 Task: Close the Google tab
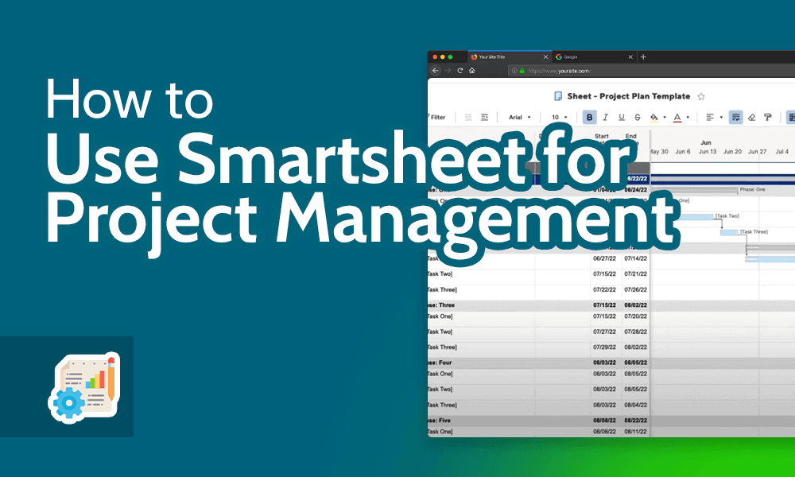coord(630,56)
